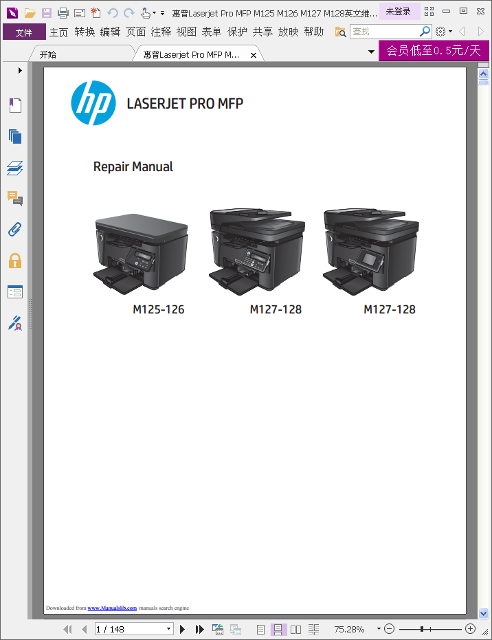Image resolution: width=492 pixels, height=640 pixels.
Task: Enable continuous facing view mode
Action: [314, 630]
